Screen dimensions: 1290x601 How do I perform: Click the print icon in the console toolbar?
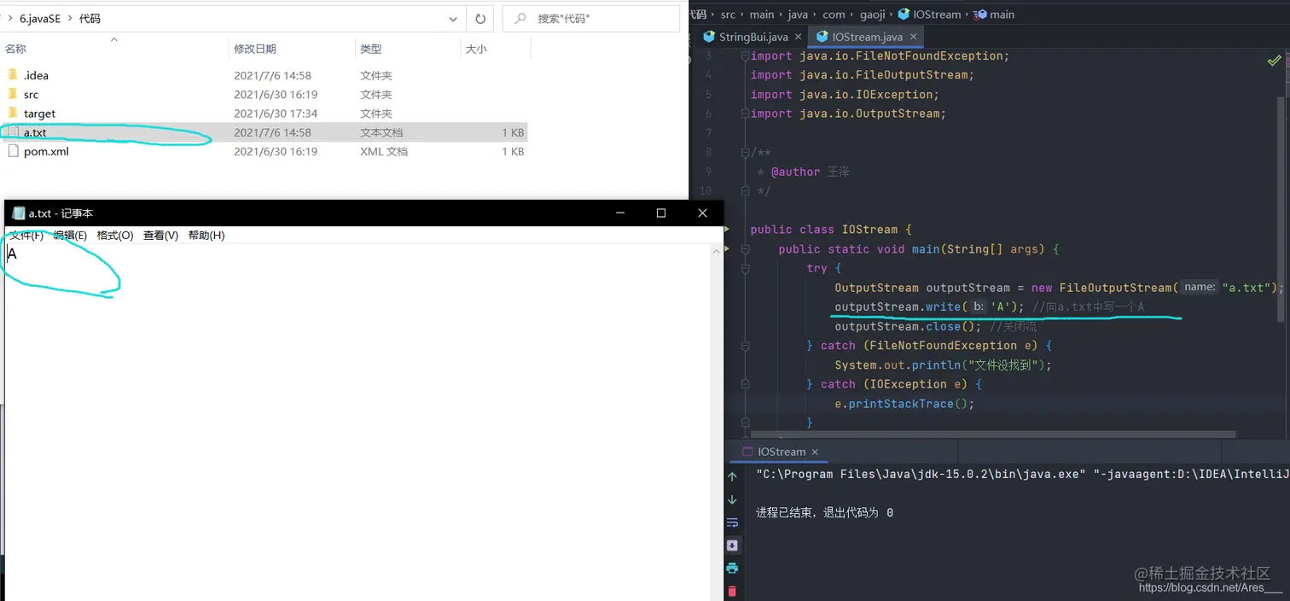(733, 568)
